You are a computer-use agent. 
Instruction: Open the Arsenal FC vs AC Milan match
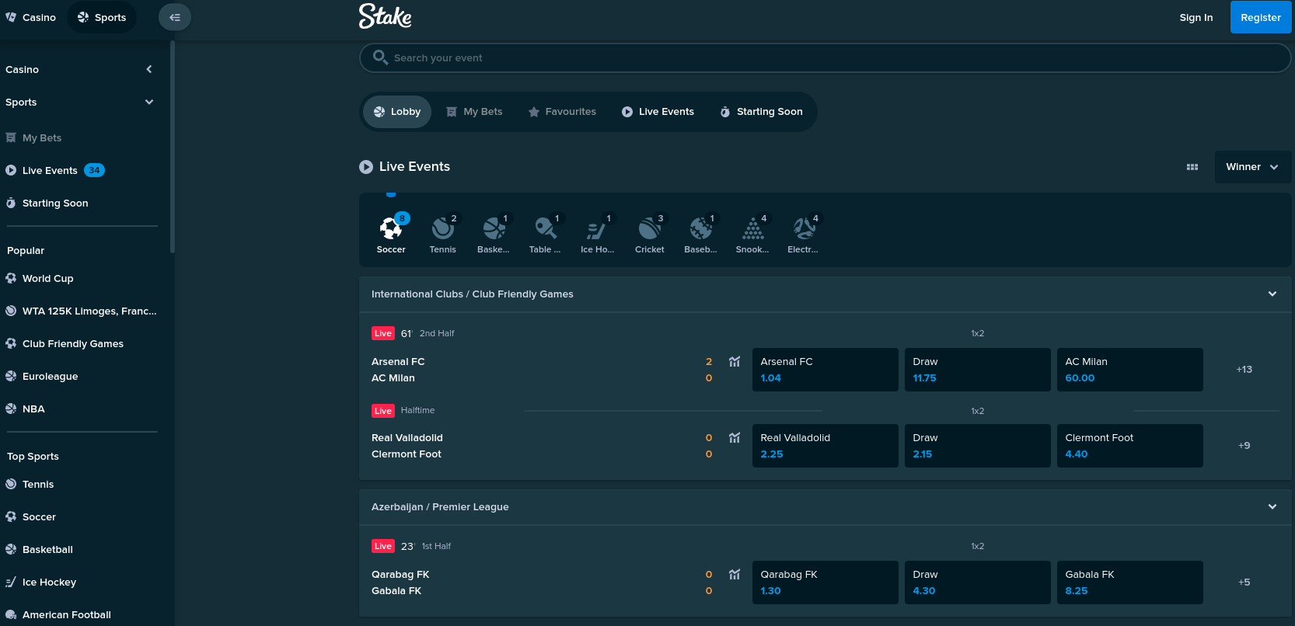[x=398, y=370]
